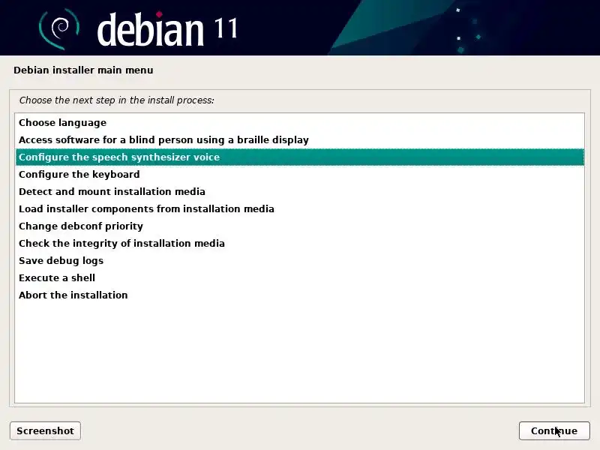Click the Continue button
This screenshot has height=450, width=600.
(x=554, y=430)
